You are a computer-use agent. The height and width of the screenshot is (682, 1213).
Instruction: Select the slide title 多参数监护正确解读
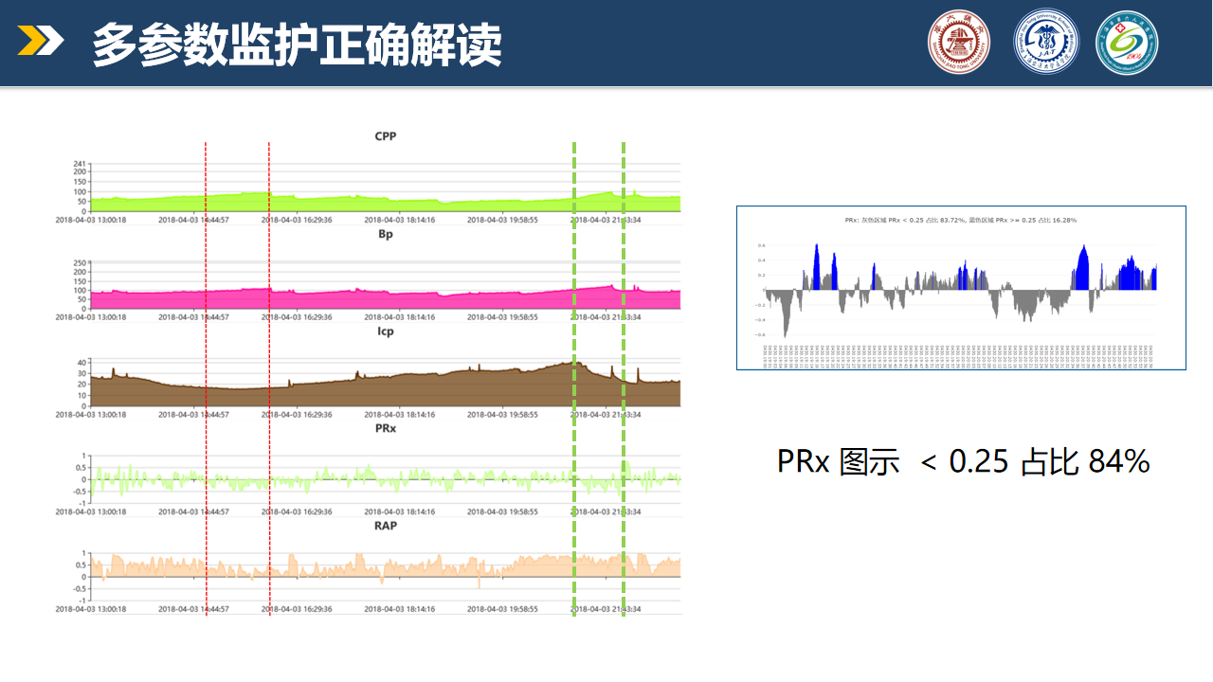coord(297,45)
